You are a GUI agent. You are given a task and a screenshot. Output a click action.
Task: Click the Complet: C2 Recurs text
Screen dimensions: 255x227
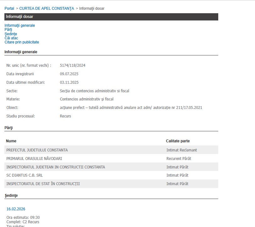coord(23,222)
